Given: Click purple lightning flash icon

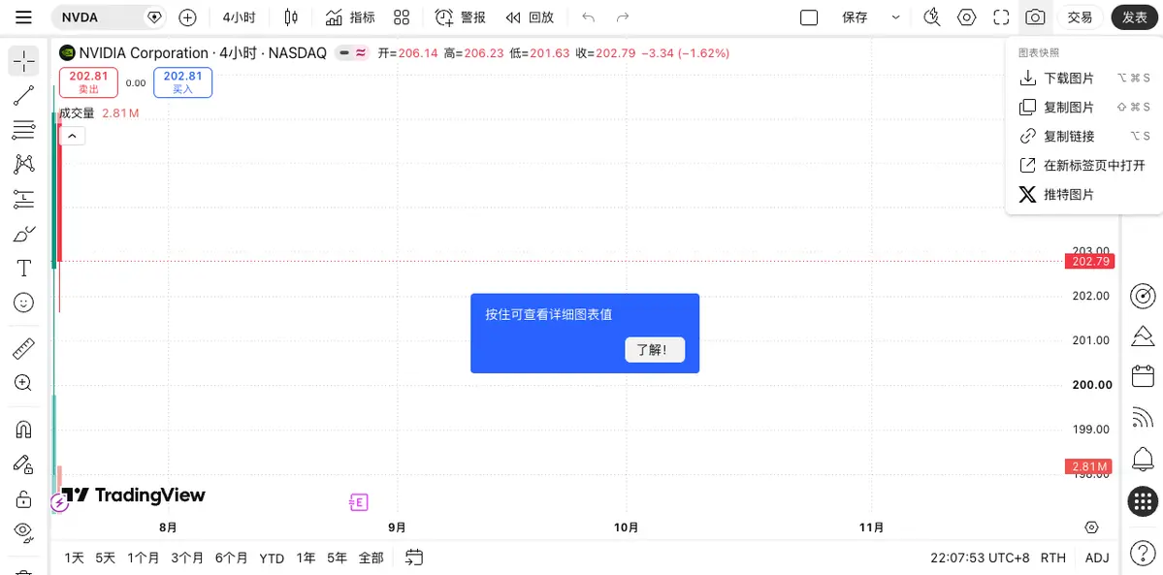Looking at the screenshot, I should tap(58, 504).
